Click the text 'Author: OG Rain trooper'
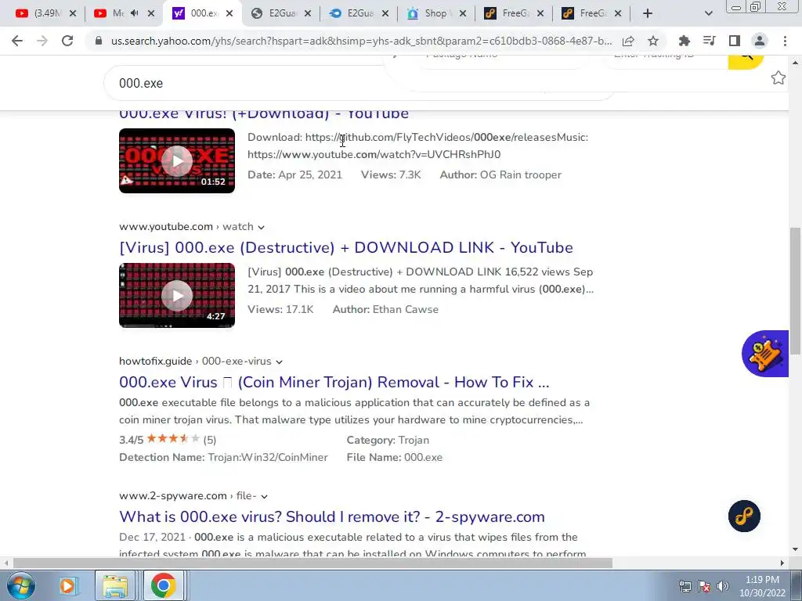802x601 pixels. point(500,175)
